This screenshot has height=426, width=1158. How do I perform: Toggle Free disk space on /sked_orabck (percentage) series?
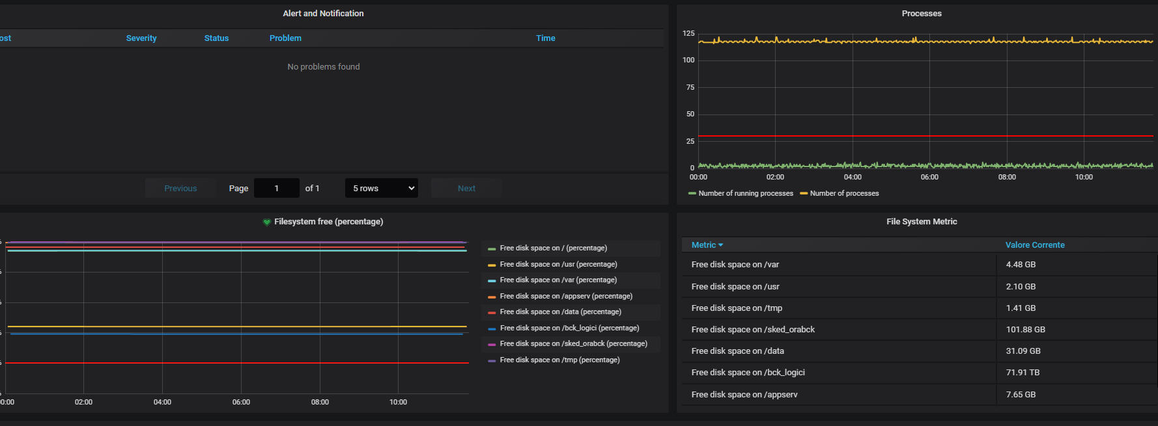(x=573, y=344)
